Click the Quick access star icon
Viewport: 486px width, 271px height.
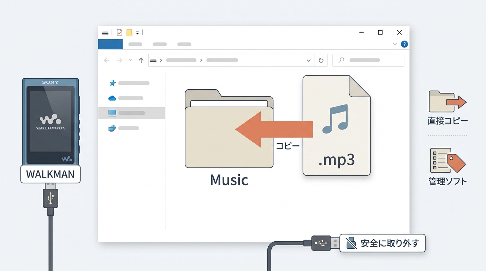113,83
